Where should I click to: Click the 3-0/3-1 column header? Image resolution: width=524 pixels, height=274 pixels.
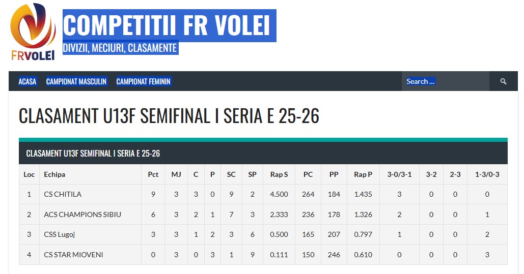coord(399,174)
